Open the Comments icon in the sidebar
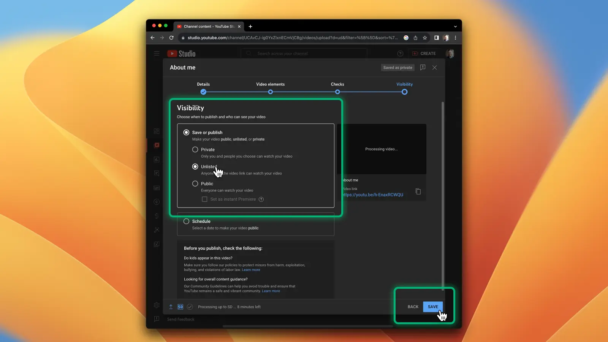Viewport: 608px width, 342px height. pos(157,173)
